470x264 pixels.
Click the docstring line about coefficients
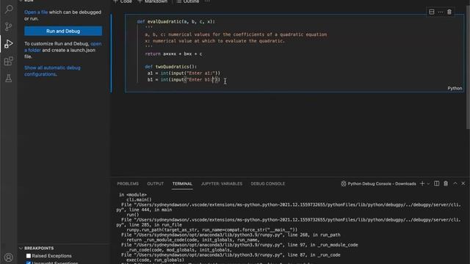pos(236,34)
